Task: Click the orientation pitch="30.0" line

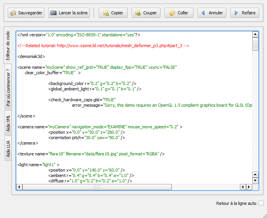Action: point(87,138)
